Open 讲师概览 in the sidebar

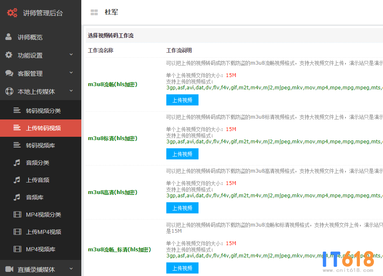tap(30, 37)
